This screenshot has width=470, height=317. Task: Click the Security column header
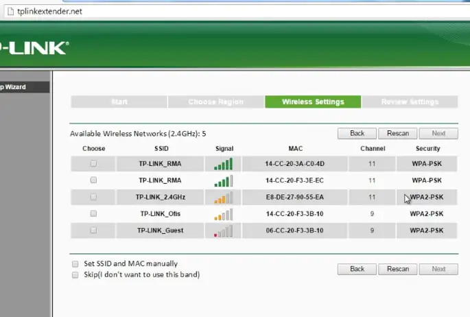pos(427,149)
